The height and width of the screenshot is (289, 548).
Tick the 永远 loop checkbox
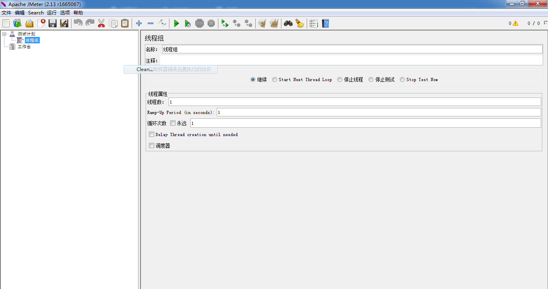pyautogui.click(x=173, y=123)
